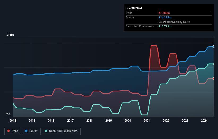Click the 2023 x-axis label

[x=185, y=121]
